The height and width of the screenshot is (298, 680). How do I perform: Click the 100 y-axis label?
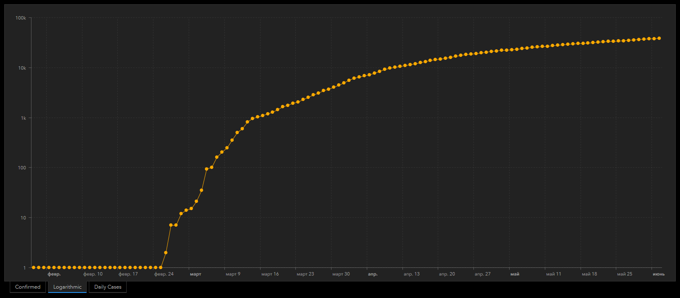click(22, 168)
